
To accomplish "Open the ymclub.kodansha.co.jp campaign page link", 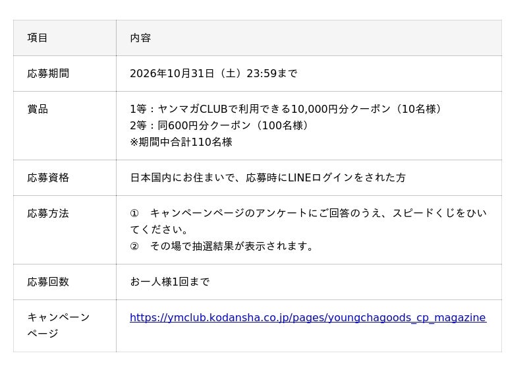I will coord(308,317).
